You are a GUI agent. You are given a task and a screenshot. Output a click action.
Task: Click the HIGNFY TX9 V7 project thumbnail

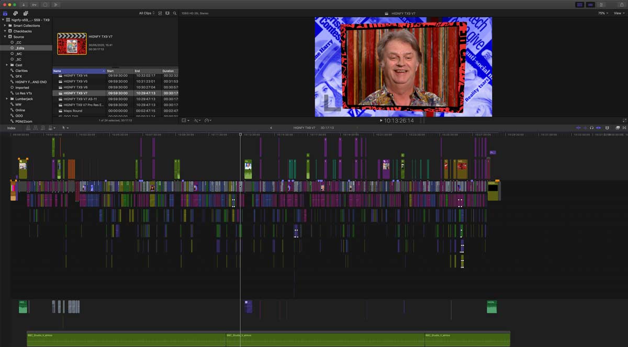point(72,44)
